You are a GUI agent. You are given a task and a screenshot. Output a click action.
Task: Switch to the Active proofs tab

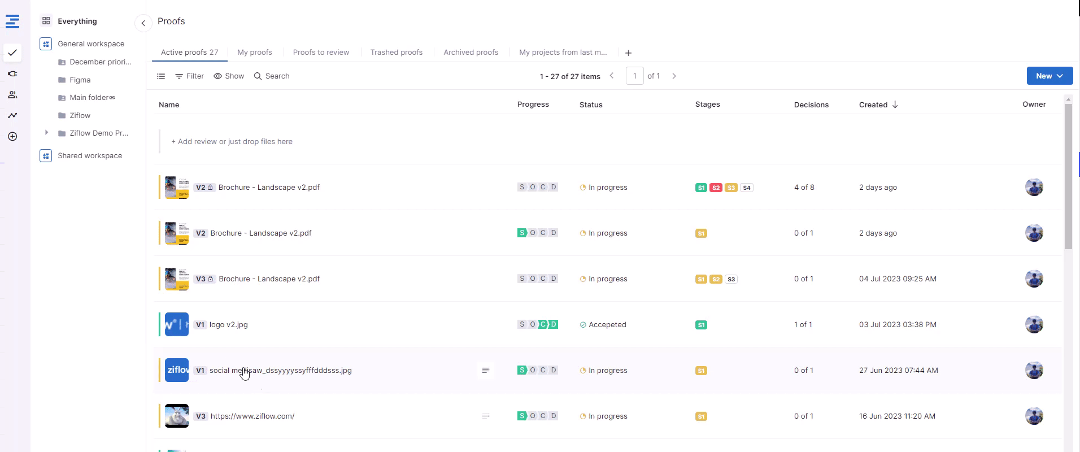pyautogui.click(x=189, y=52)
